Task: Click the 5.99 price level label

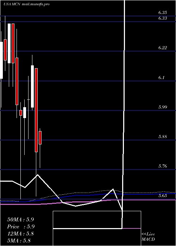Action: 163,107
